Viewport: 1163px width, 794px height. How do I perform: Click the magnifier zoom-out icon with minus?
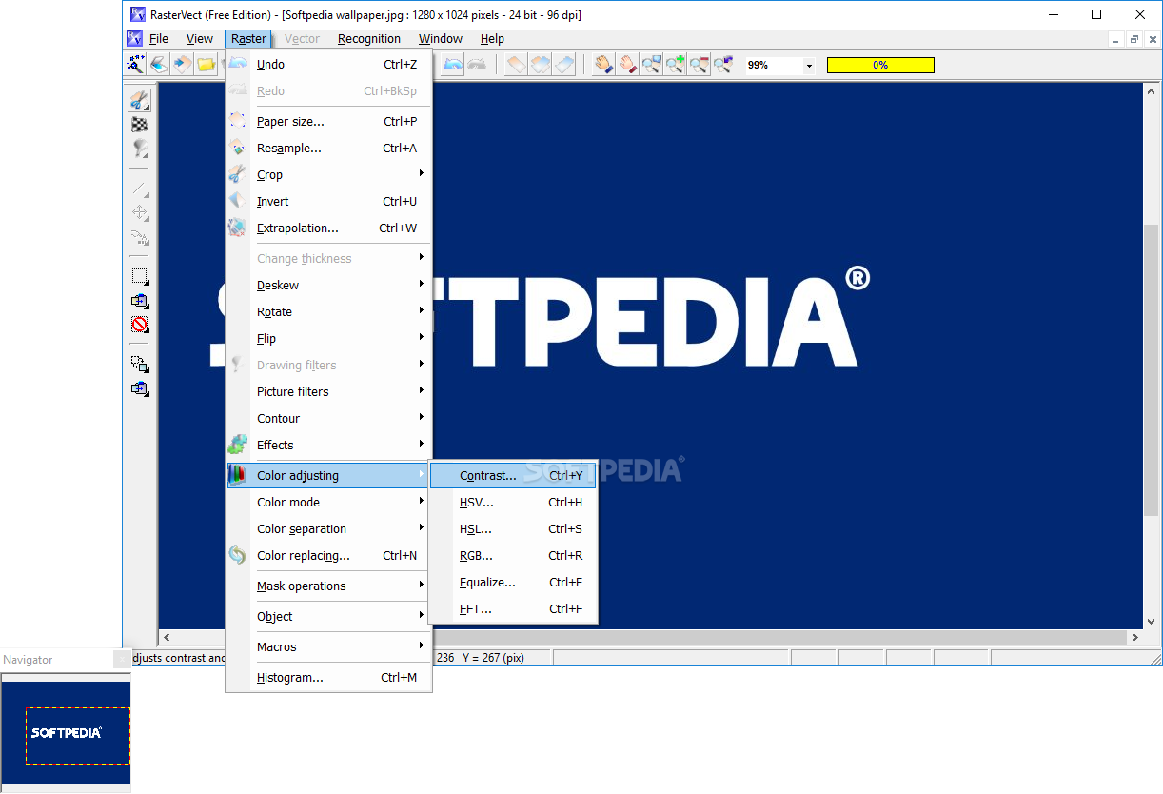700,65
